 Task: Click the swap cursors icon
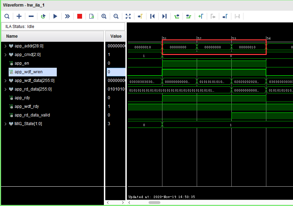(237, 16)
